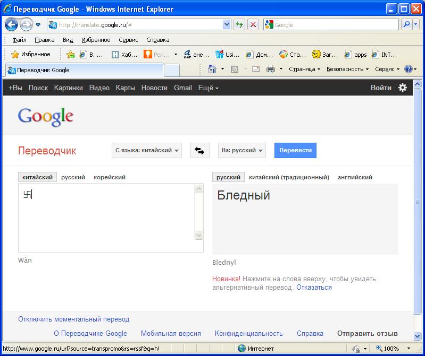Open the Вид menu
Viewport: 425px width, 356px height.
click(x=68, y=40)
